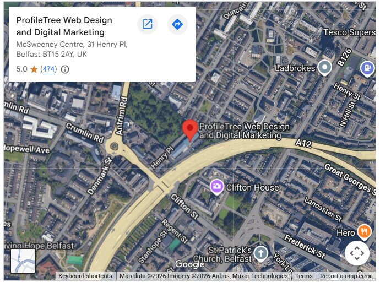The height and width of the screenshot is (282, 380).
Task: Click the Clifton House camera marker
Action: pos(216,187)
